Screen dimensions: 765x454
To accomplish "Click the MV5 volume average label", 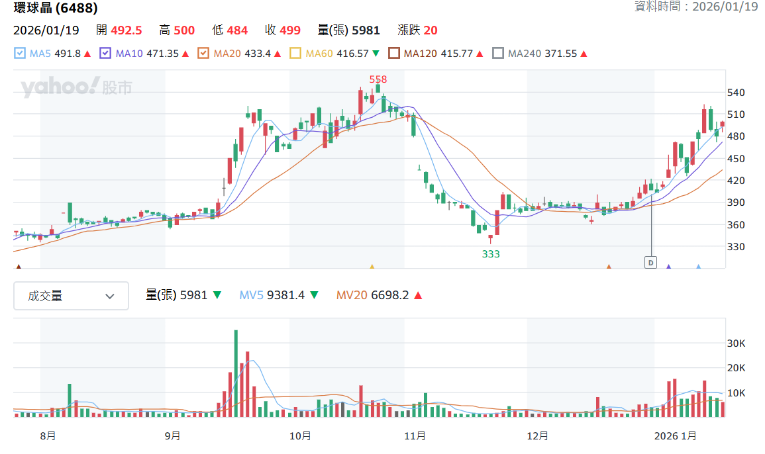I will [251, 295].
